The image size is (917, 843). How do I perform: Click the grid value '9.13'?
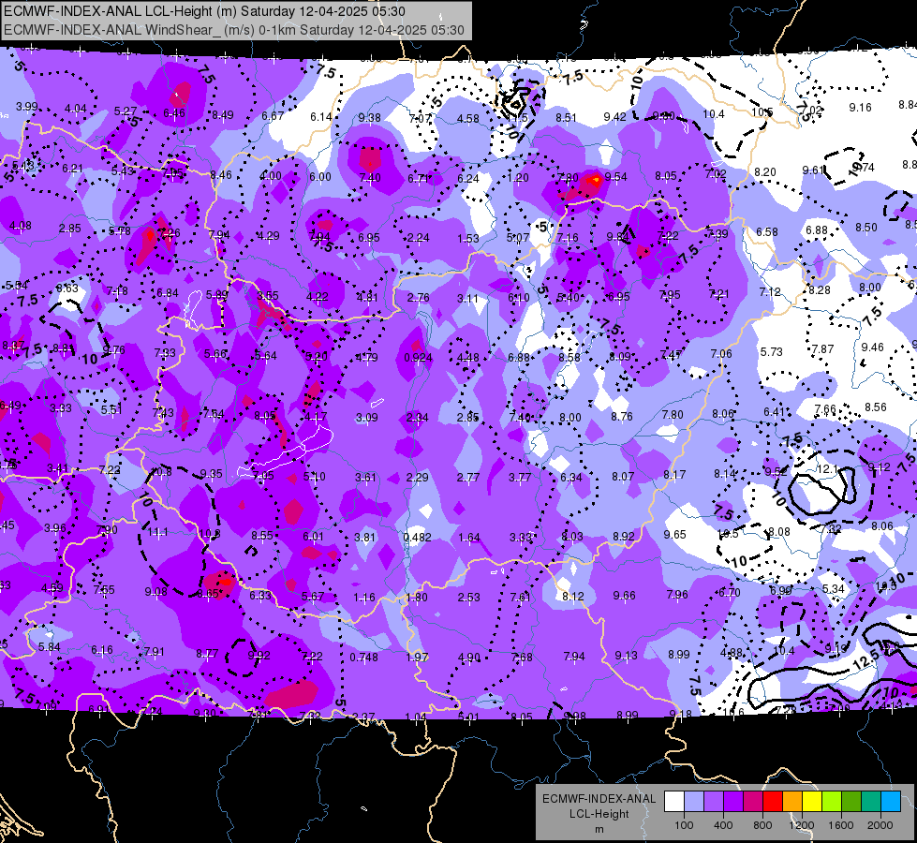click(626, 656)
